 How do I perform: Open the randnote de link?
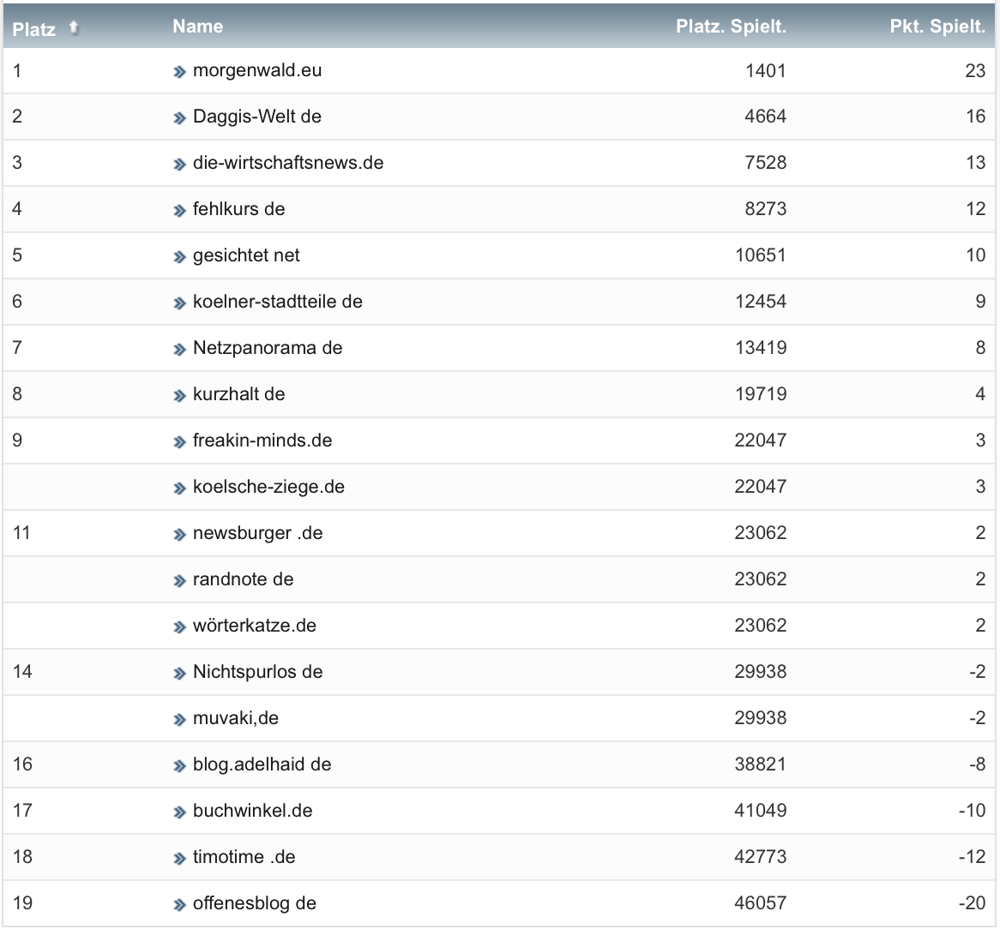coord(243,579)
